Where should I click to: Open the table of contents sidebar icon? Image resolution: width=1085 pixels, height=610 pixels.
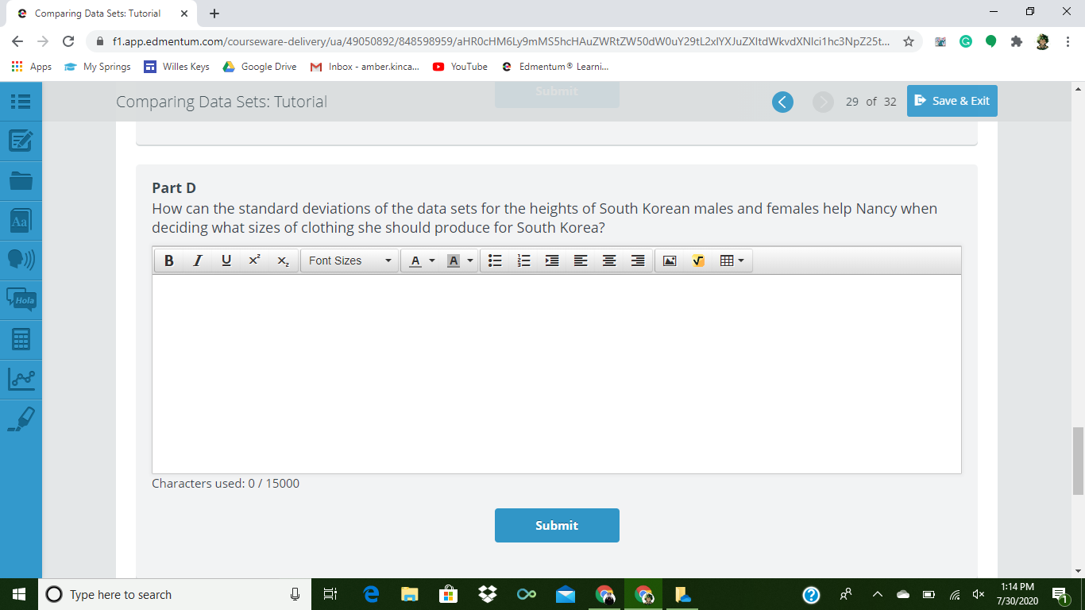[21, 102]
